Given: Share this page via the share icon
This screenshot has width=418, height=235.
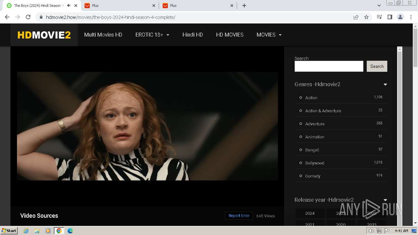Looking at the screenshot, I should 356,17.
